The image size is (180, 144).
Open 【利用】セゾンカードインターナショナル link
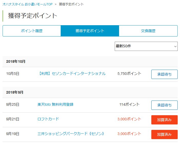coord(72,74)
